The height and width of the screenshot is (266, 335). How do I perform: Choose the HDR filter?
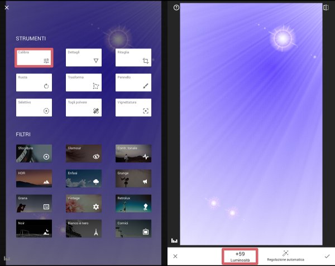pos(33,178)
